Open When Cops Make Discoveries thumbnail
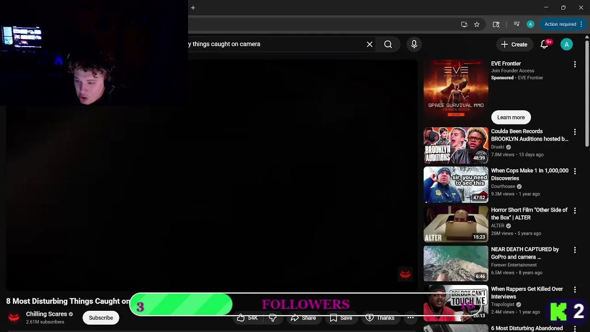The height and width of the screenshot is (332, 590). (456, 184)
